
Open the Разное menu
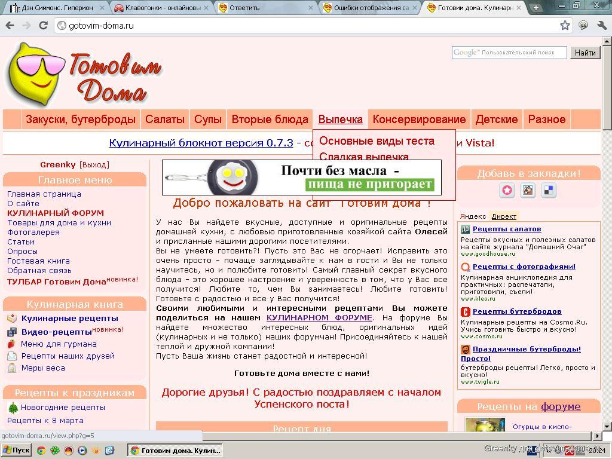tap(546, 120)
